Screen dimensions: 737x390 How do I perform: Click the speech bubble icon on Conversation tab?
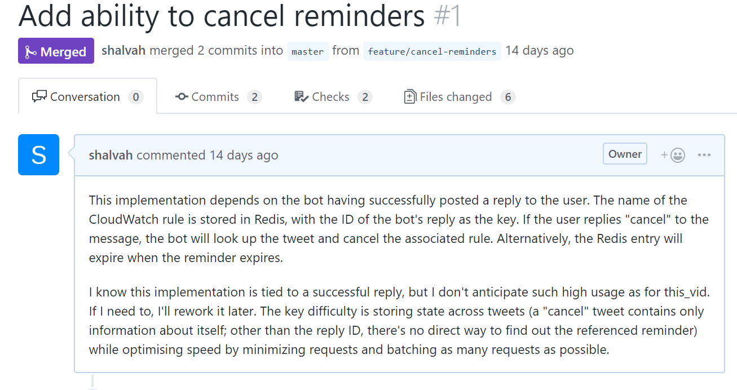[39, 97]
